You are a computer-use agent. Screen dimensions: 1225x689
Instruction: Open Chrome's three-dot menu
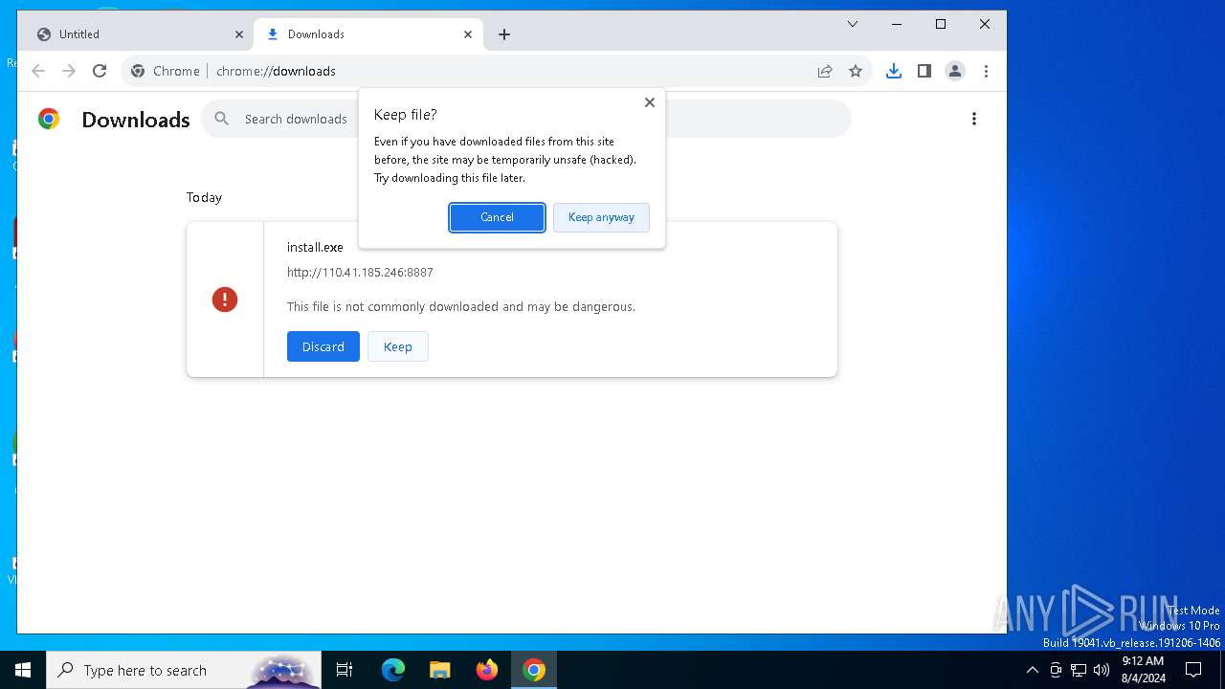point(986,71)
